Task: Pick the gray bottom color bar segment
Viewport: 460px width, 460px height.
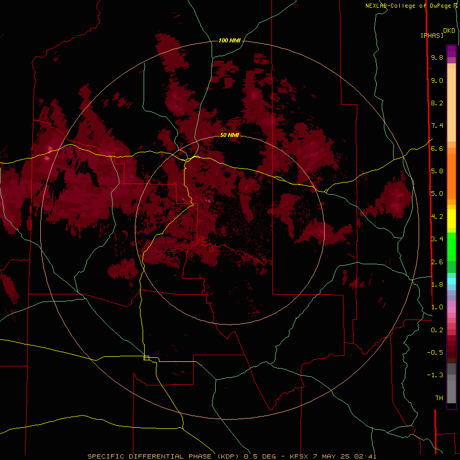Action: [x=451, y=390]
